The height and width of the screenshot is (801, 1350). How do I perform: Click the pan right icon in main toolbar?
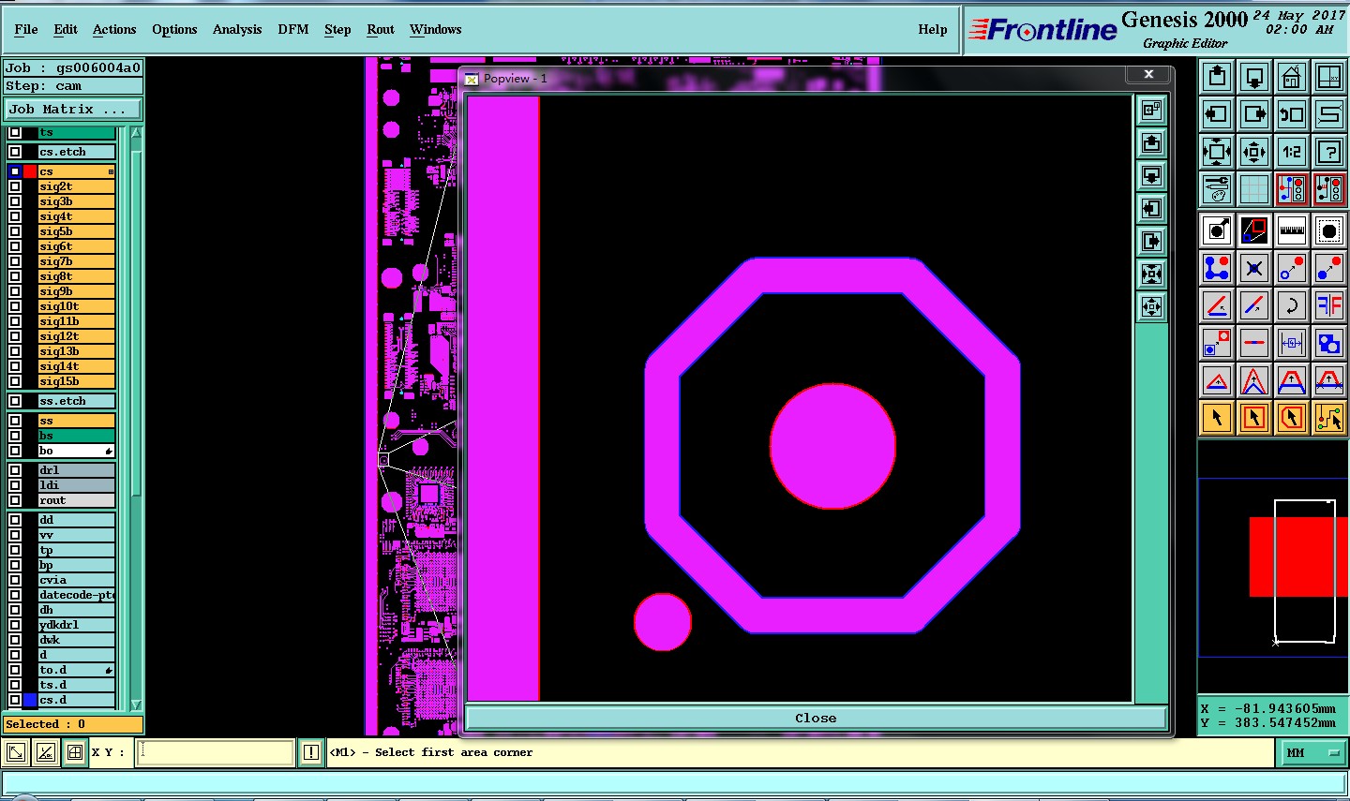[x=1254, y=114]
